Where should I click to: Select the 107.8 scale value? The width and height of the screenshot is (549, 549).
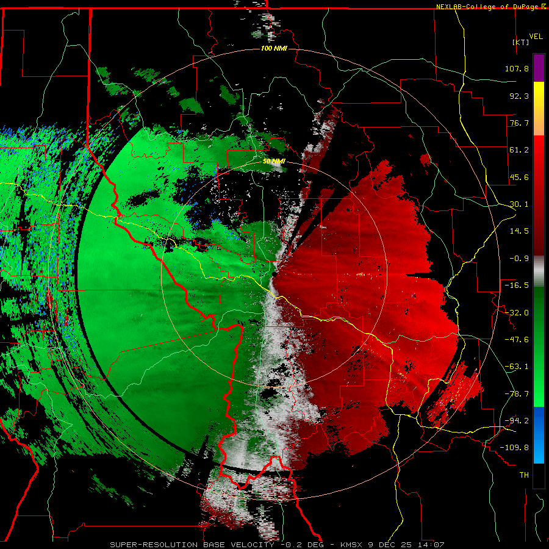(x=517, y=68)
